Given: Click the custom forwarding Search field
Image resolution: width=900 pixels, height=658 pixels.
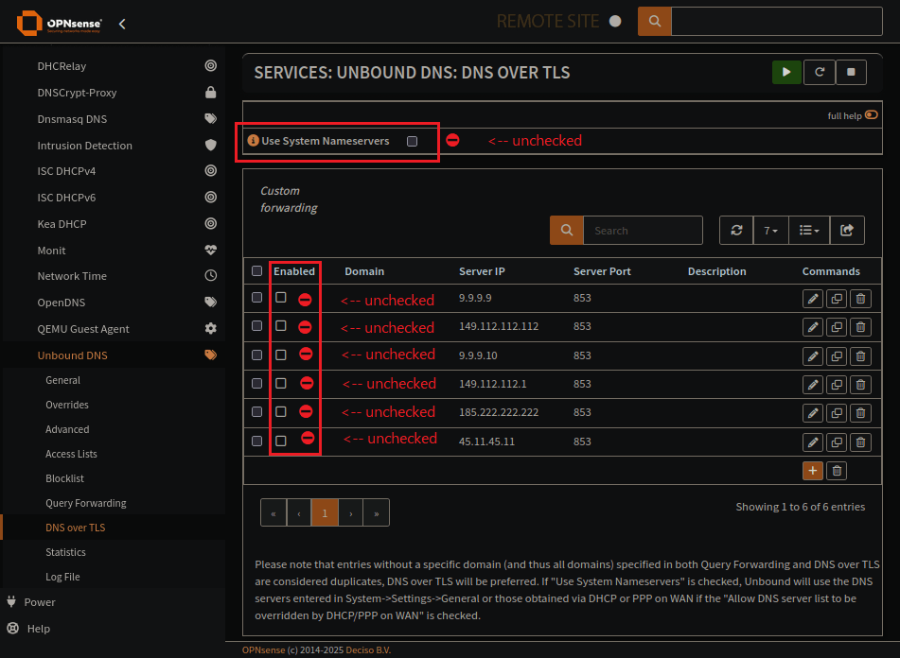Looking at the screenshot, I should (x=643, y=231).
